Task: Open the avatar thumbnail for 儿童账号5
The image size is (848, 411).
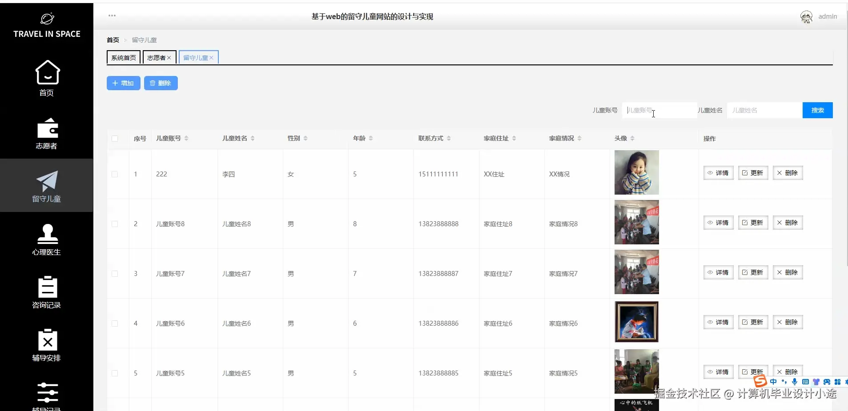Action: 636,371
